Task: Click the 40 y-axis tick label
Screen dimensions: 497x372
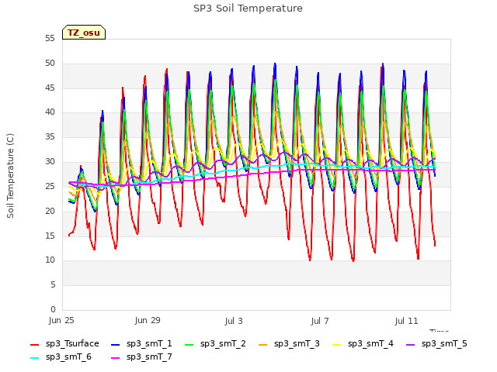Action: point(50,112)
